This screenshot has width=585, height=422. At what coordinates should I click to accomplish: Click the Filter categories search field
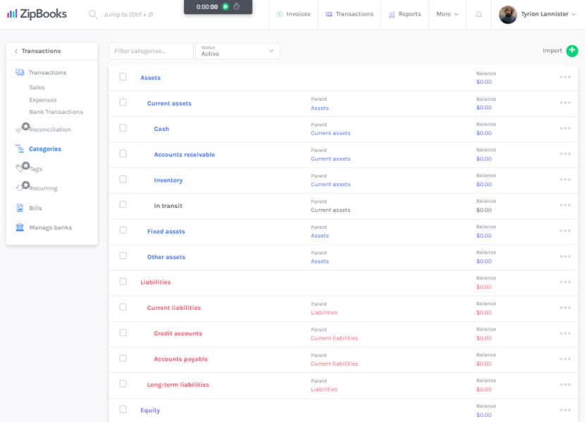(x=149, y=51)
